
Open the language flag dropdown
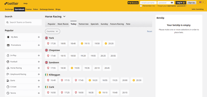click(x=201, y=2)
